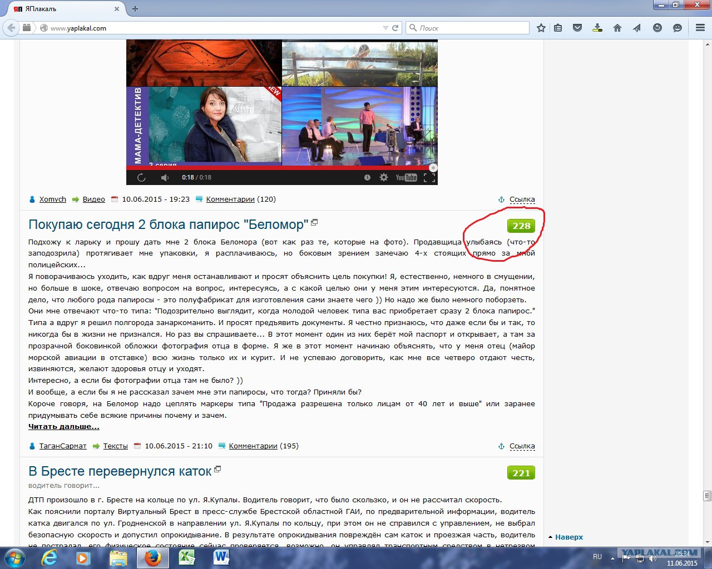Open new window icon beside Беломор title
The image size is (712, 569).
(x=314, y=222)
